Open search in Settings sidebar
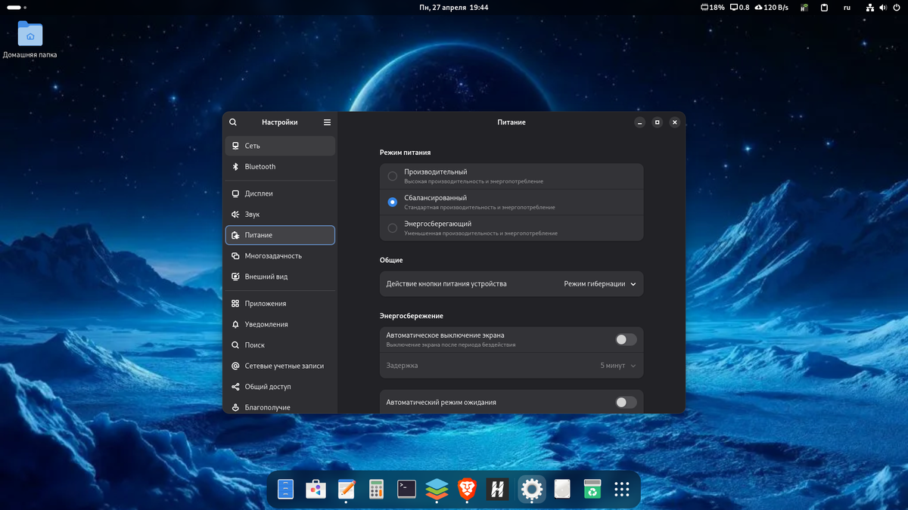 click(233, 122)
